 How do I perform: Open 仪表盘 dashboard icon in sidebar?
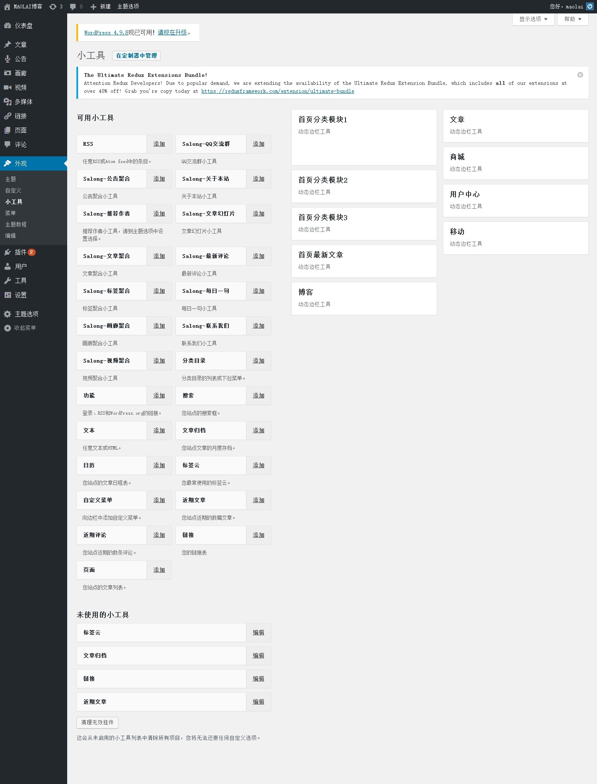(x=8, y=26)
